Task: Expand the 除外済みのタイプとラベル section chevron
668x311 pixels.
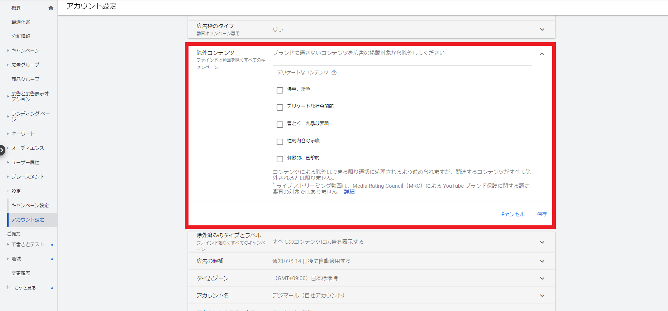Action: (542, 242)
